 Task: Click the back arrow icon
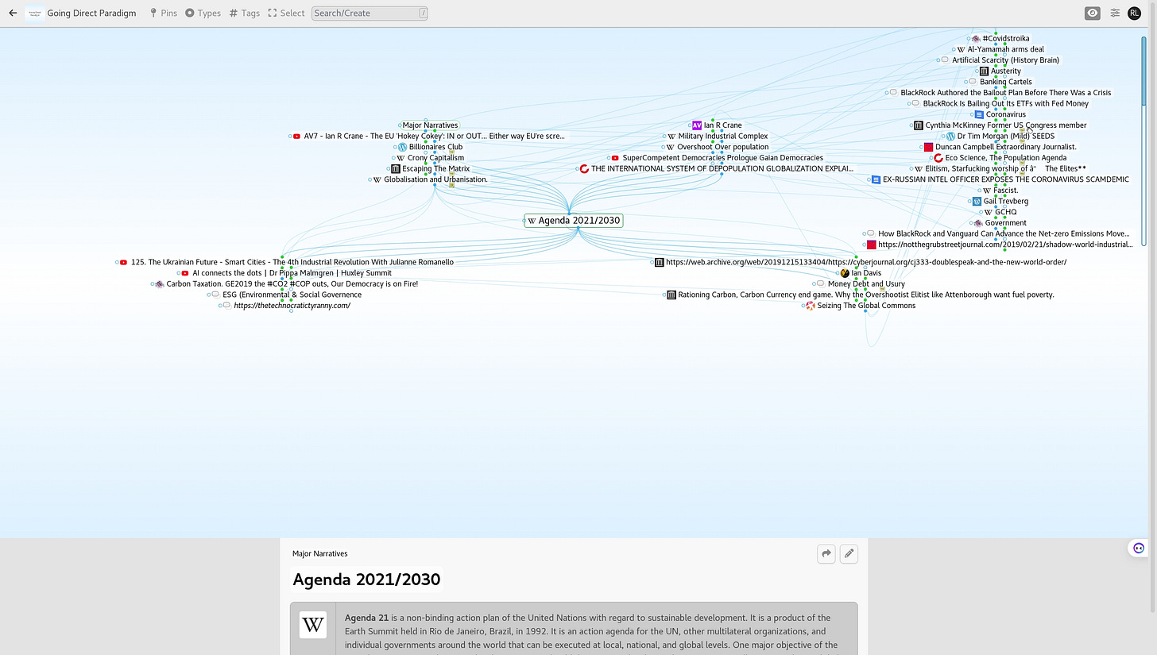point(13,13)
